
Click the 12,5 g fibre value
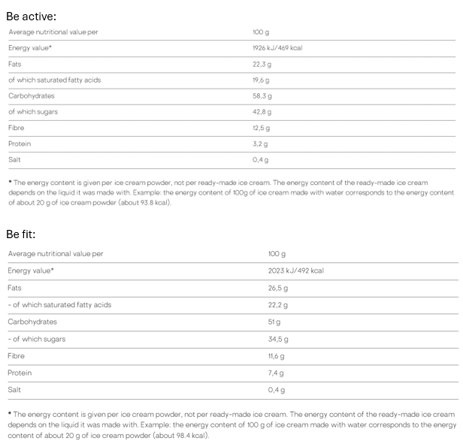pyautogui.click(x=262, y=128)
